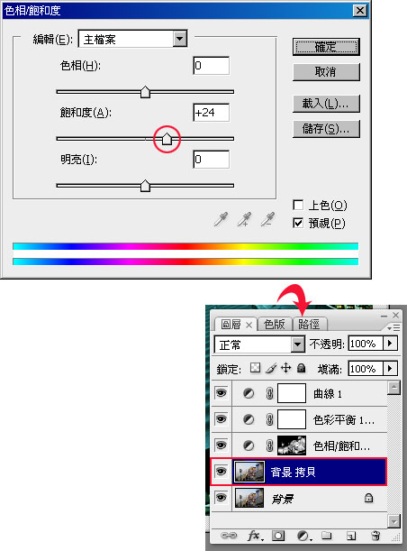Add a layer mask with mask icon
Screen dimensions: 407x551
(x=278, y=536)
